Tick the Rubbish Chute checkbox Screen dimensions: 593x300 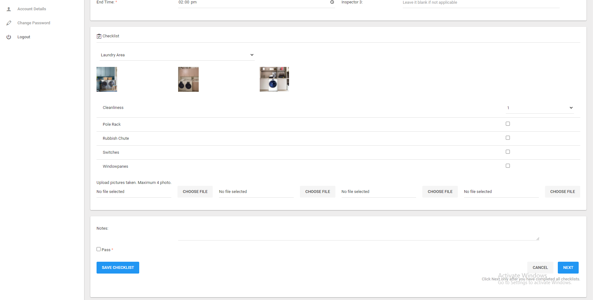pyautogui.click(x=508, y=138)
